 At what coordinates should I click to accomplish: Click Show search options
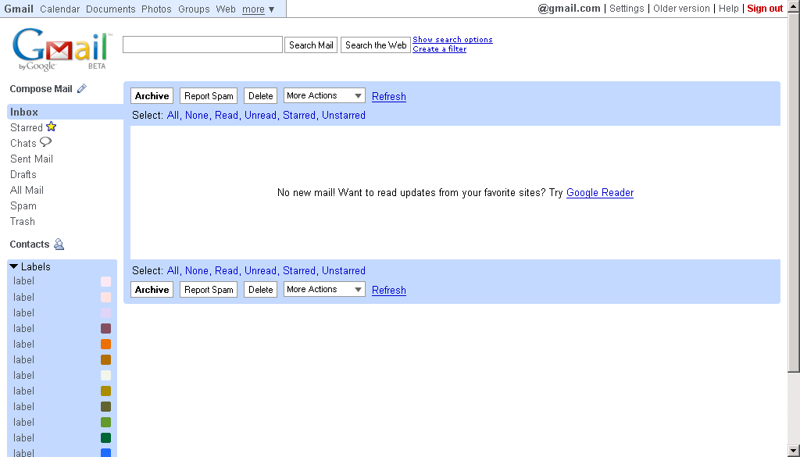pos(452,39)
